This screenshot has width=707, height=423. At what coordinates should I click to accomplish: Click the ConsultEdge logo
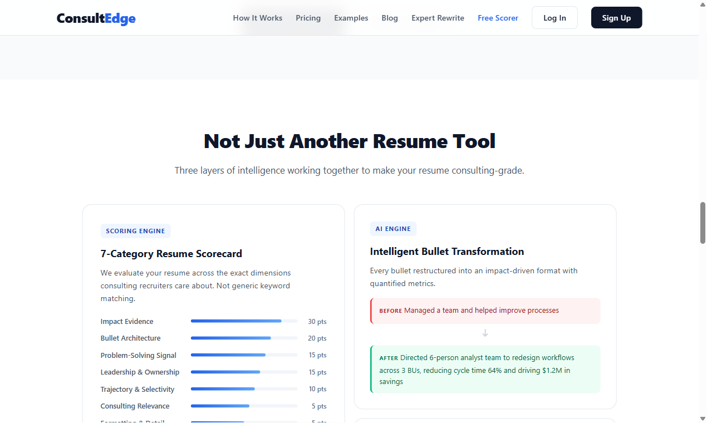[x=96, y=18]
